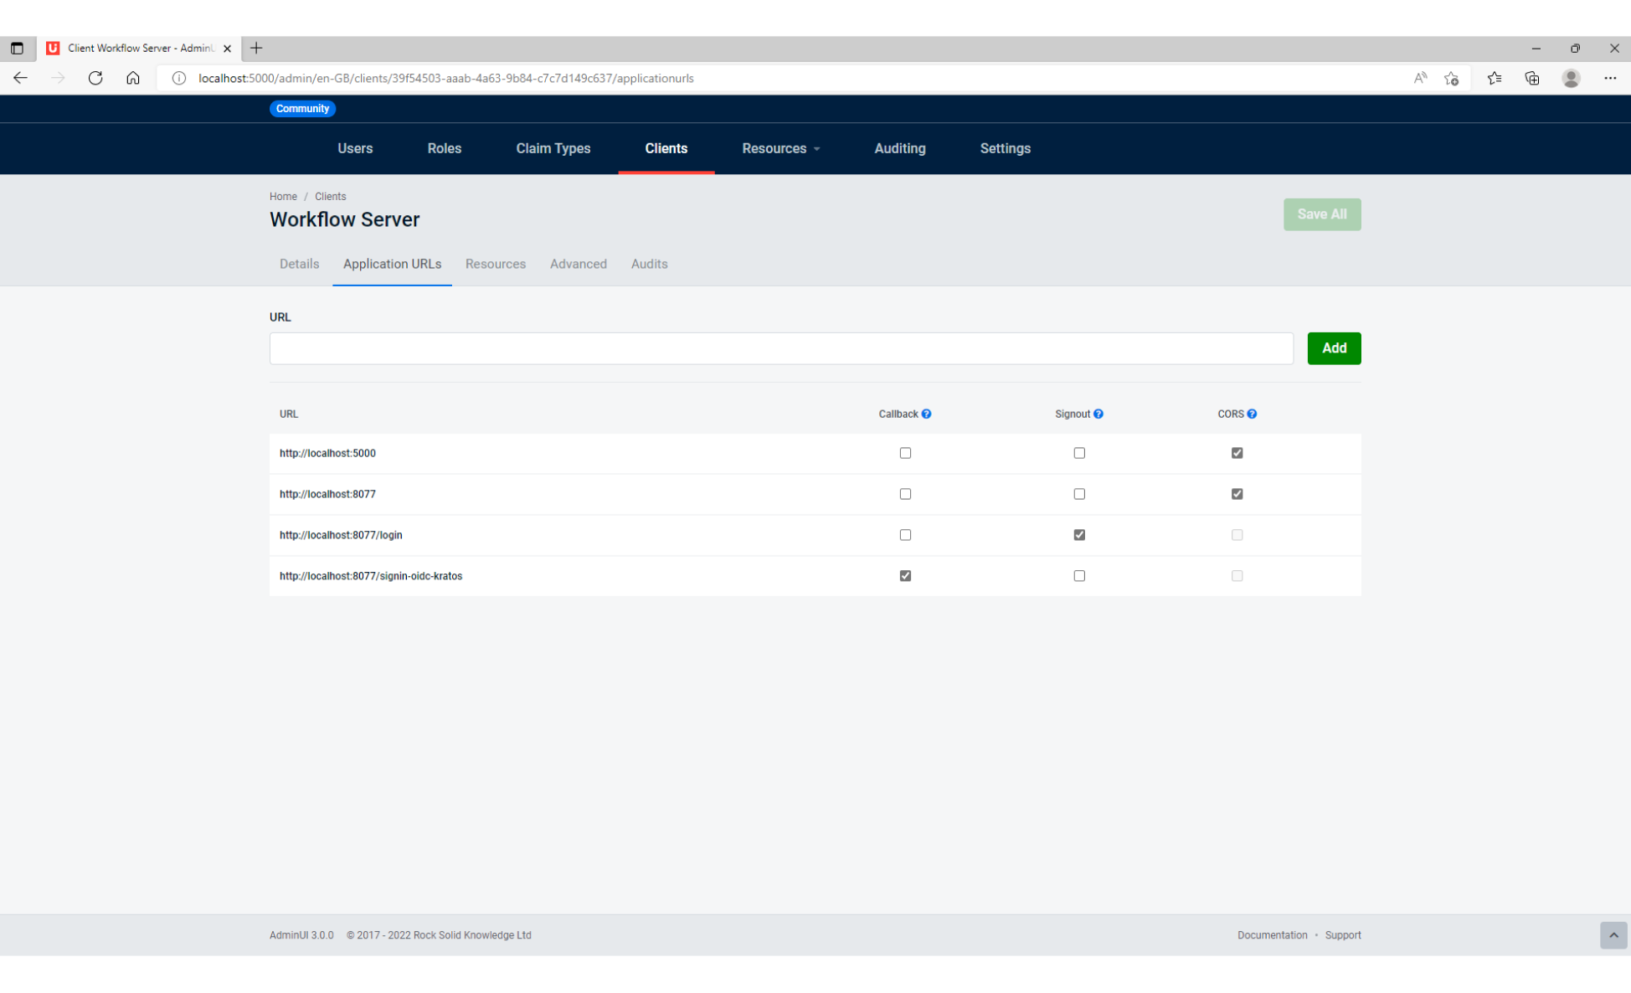The height and width of the screenshot is (993, 1631).
Task: Switch to the Resources sub-tab
Action: coord(496,264)
